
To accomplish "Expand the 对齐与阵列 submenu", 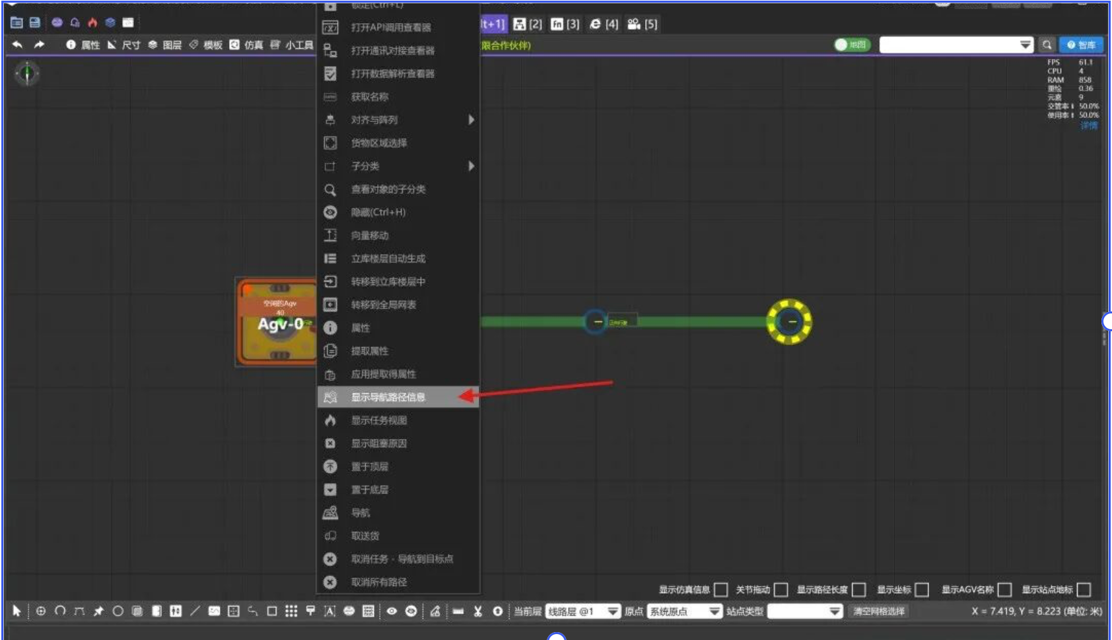I will point(399,120).
